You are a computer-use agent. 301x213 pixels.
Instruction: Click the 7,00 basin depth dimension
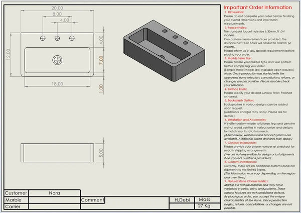click(x=101, y=61)
